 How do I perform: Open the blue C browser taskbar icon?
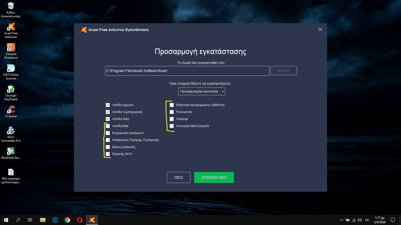[55, 220]
